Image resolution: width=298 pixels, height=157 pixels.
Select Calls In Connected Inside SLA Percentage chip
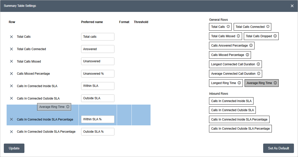tap(239, 119)
